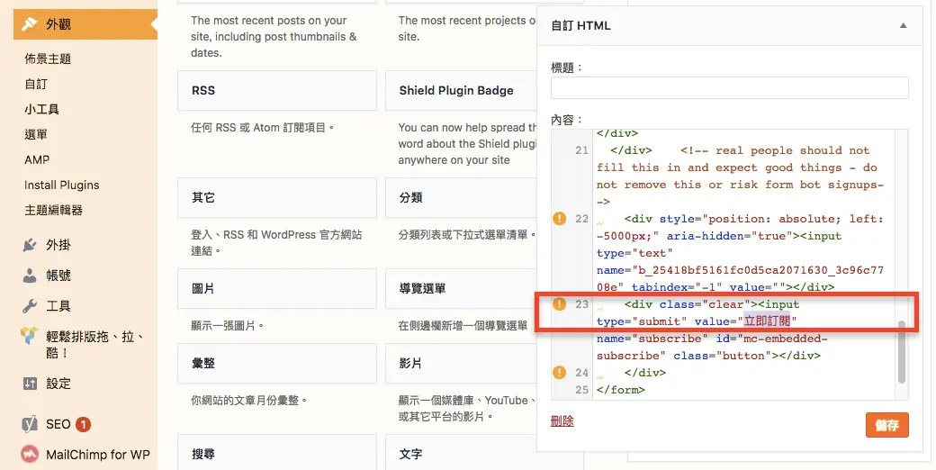Click type="submit" attribute in code
936x470 pixels.
642,321
